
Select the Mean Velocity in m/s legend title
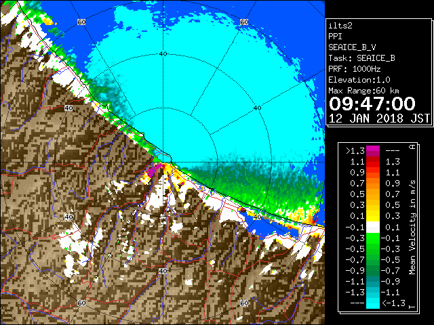pyautogui.click(x=412, y=227)
